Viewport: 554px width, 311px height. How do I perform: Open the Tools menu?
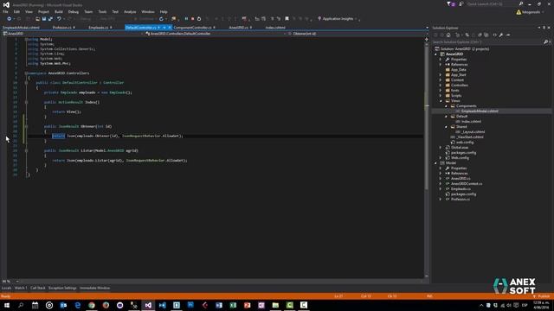(102, 11)
